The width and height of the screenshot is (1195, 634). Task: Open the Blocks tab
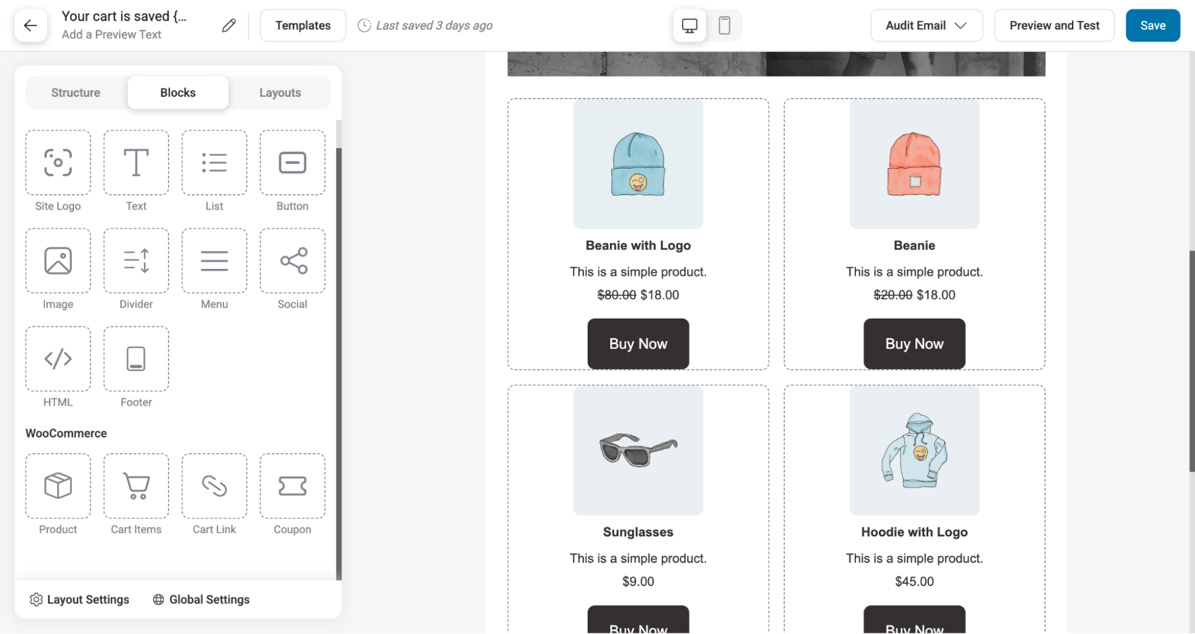coord(178,93)
